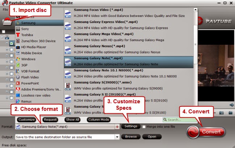This screenshot has height=148, width=235.
Task: Click the volume speaker icon
Action: point(231,105)
